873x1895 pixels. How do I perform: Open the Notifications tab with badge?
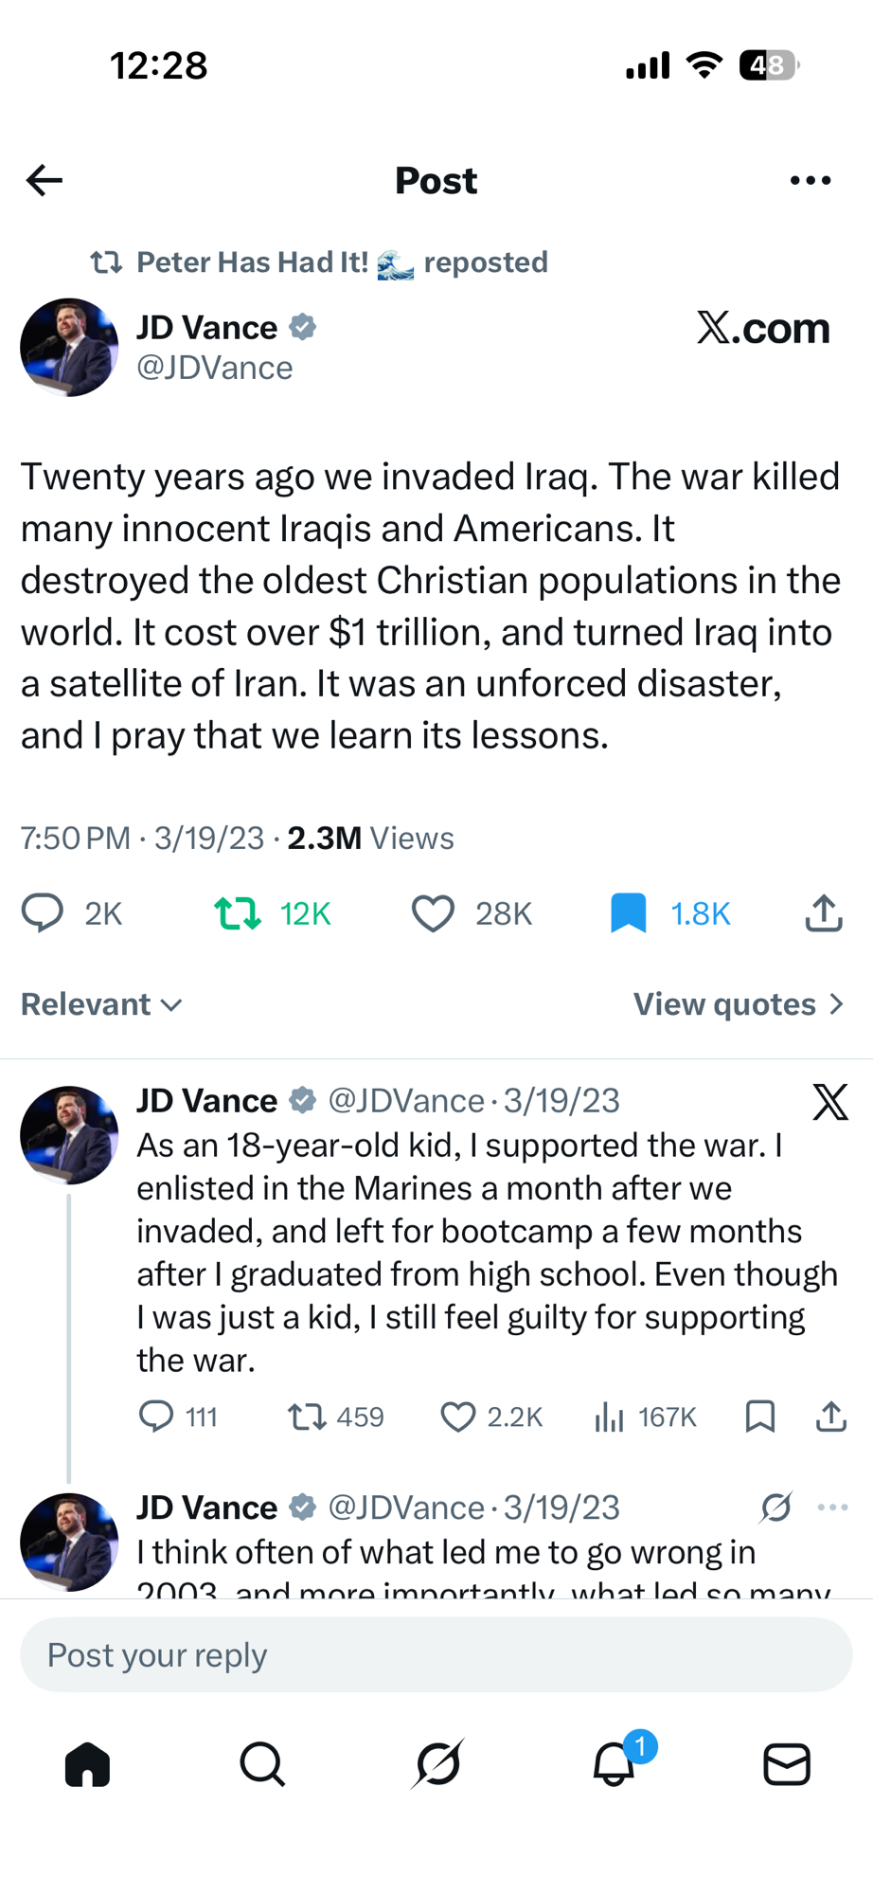coord(614,1764)
